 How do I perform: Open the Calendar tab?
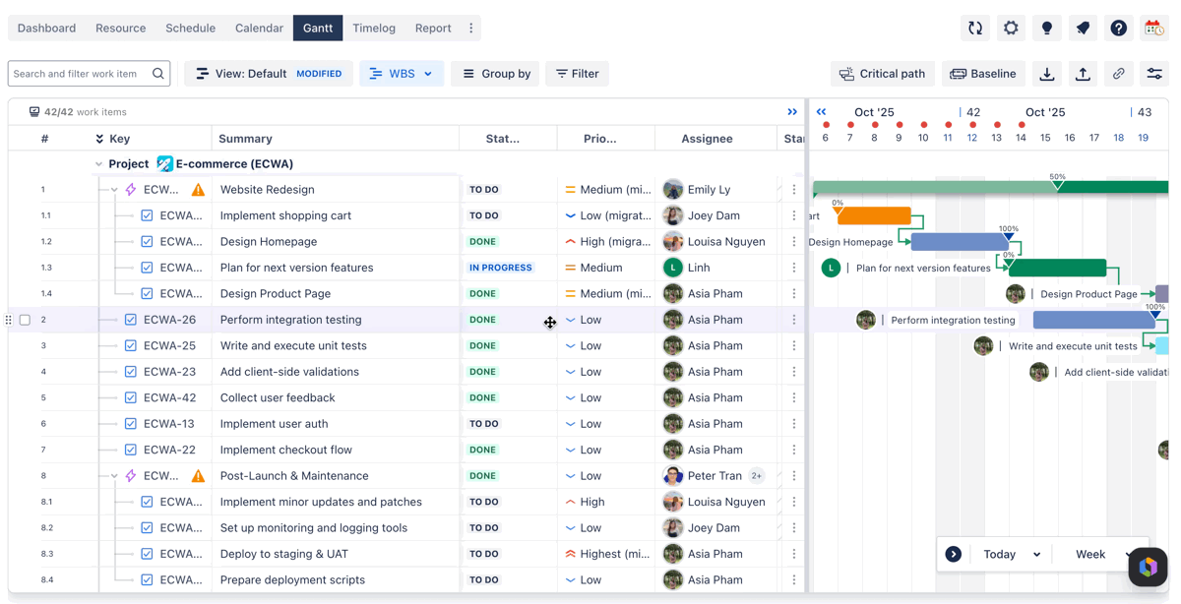(259, 29)
